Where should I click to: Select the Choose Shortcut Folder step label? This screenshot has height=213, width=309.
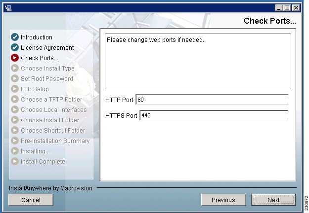[53, 131]
